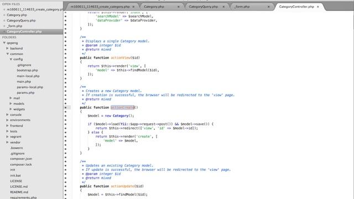Click the gutter dot on the actionCreate line
Viewport: 354px width, 199px height.
pos(65,107)
